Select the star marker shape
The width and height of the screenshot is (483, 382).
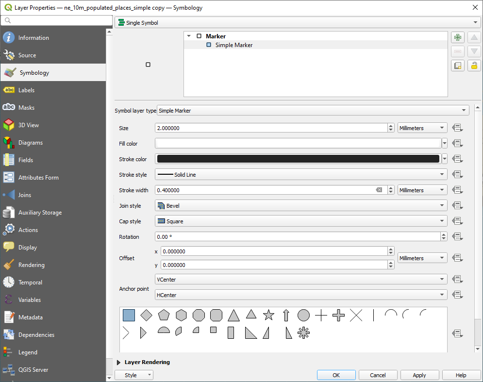point(268,315)
